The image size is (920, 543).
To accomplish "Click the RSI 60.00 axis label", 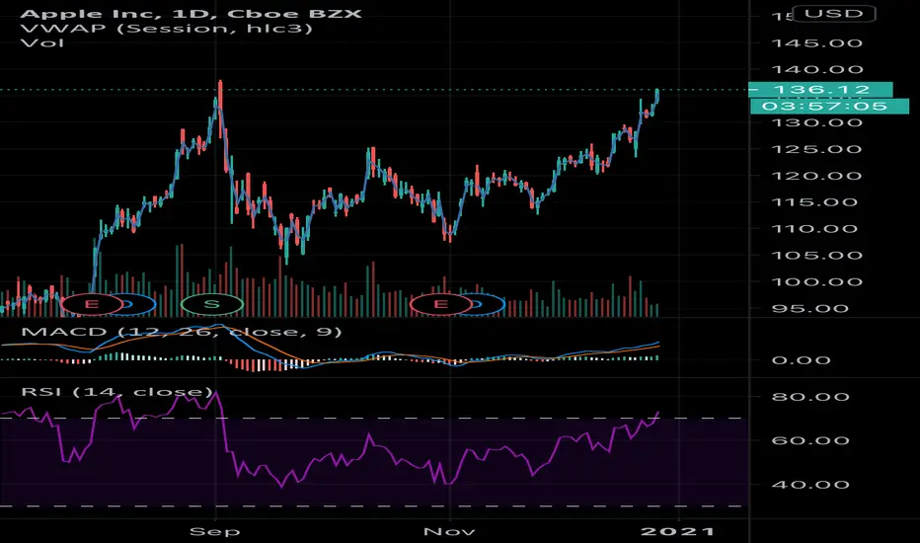I will pos(809,440).
